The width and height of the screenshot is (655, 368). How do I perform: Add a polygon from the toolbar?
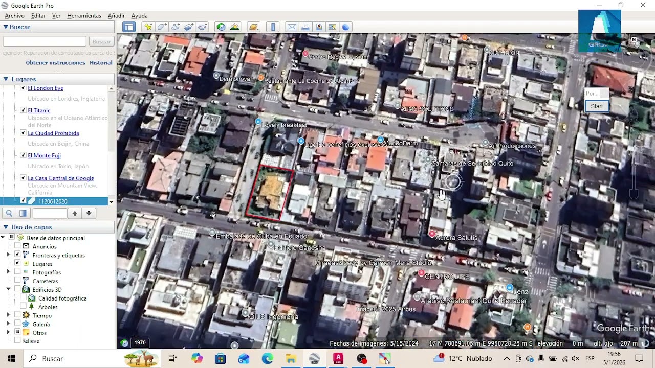(x=162, y=27)
